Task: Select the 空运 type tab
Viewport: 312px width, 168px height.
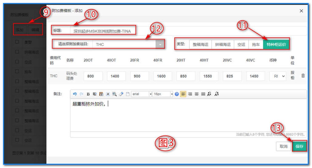Action: point(241,44)
